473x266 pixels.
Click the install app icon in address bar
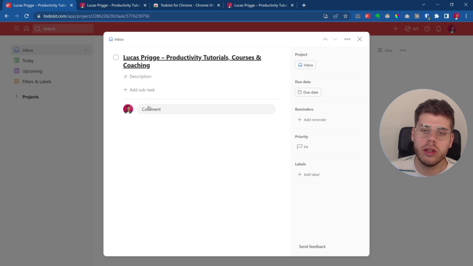(326, 16)
